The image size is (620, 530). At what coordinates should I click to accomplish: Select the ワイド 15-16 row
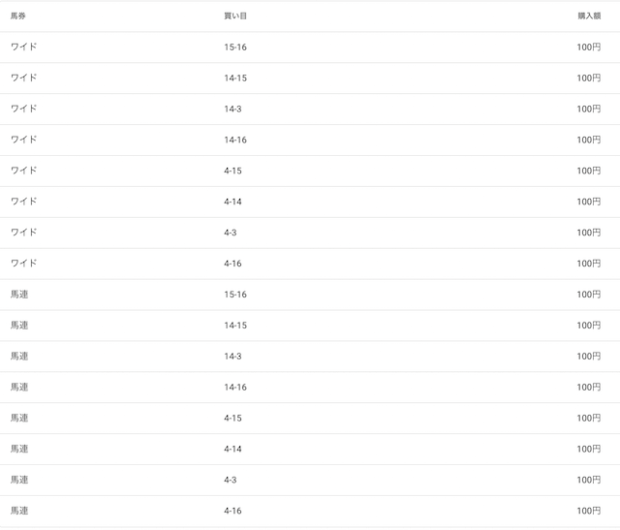pyautogui.click(x=310, y=47)
